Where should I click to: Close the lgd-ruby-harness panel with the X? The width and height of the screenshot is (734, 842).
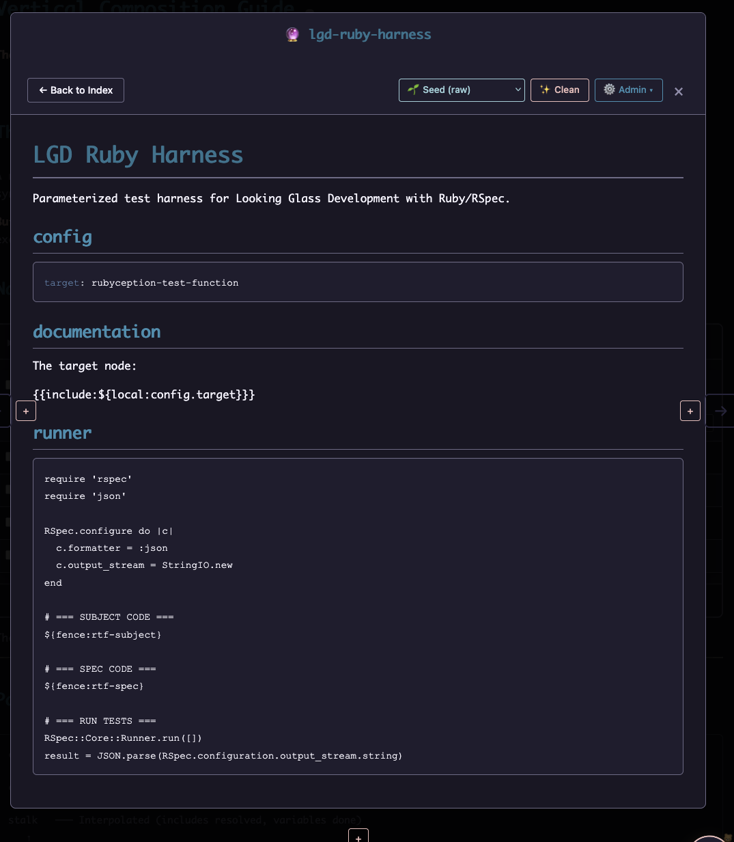(679, 91)
